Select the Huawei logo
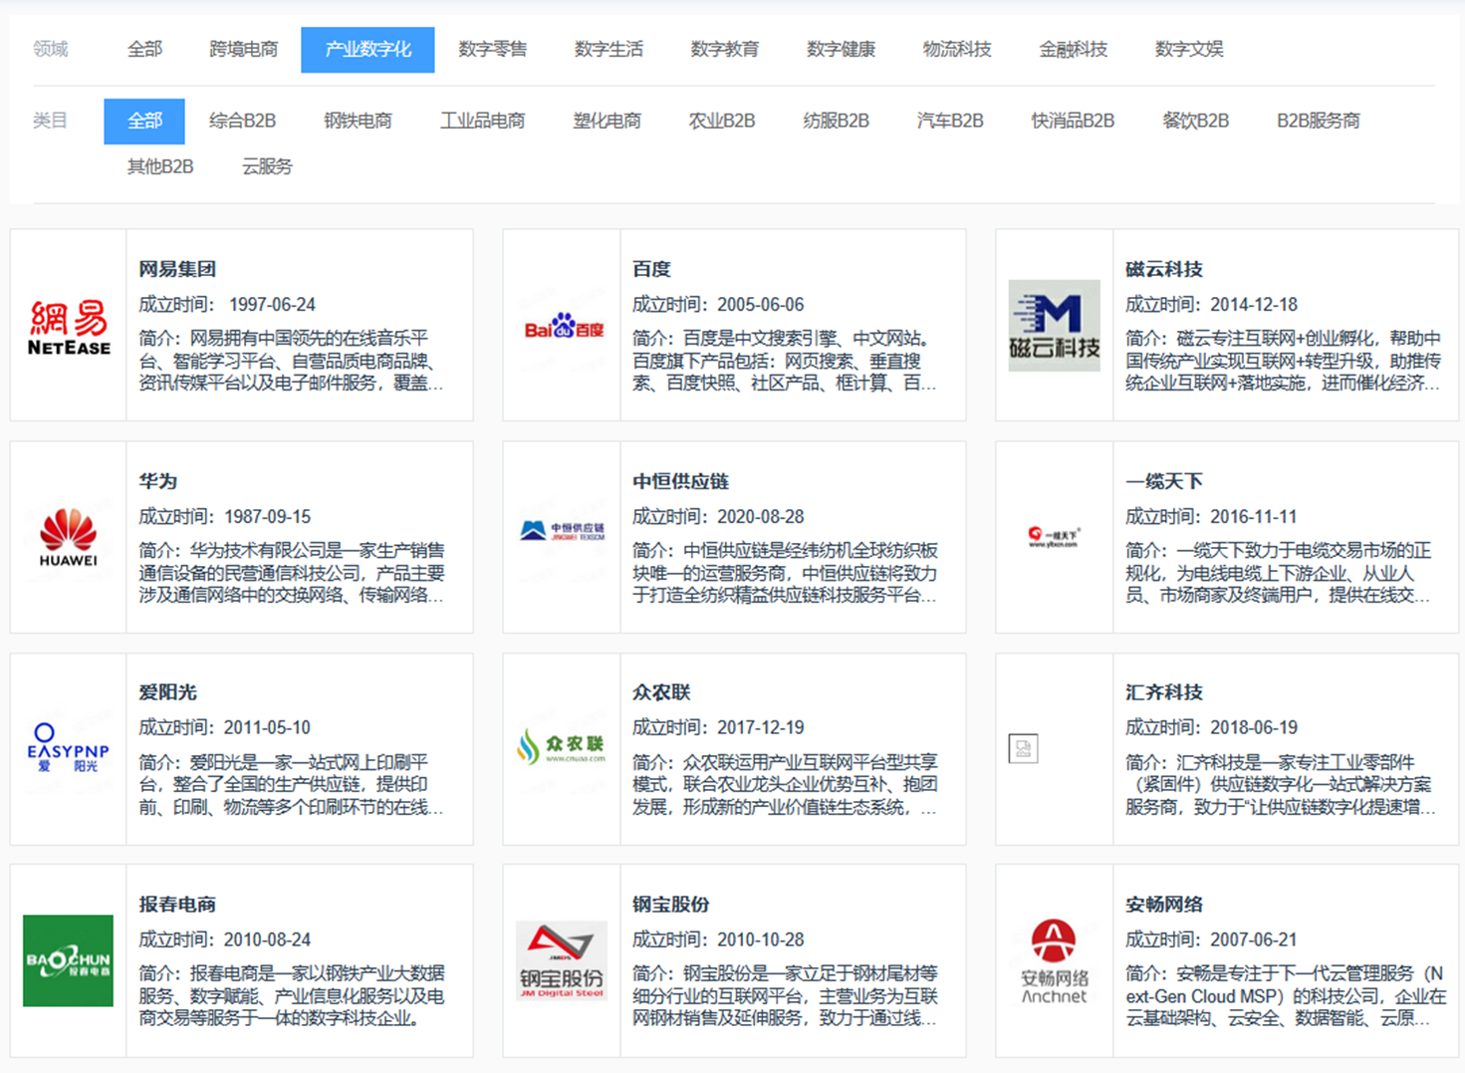 (68, 538)
